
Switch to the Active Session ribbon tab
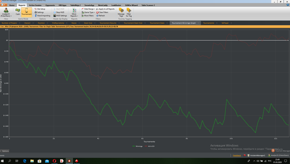pyautogui.click(x=35, y=5)
